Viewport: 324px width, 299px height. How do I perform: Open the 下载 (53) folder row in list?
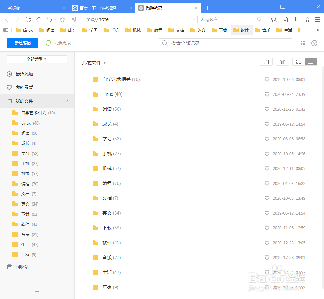[199, 228]
